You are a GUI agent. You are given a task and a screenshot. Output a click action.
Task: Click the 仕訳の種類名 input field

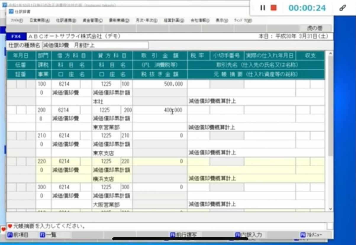pyautogui.click(x=95, y=45)
